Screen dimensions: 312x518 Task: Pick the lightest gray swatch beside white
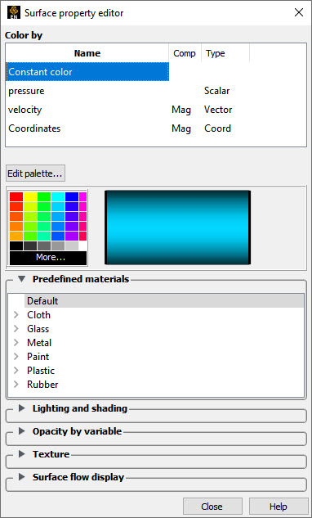(x=72, y=245)
